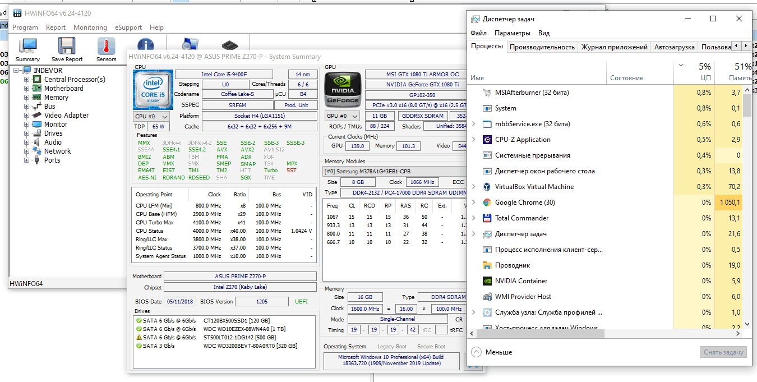This screenshot has height=382, width=757.
Task: Click the Save Report floppy disk icon
Action: click(67, 46)
